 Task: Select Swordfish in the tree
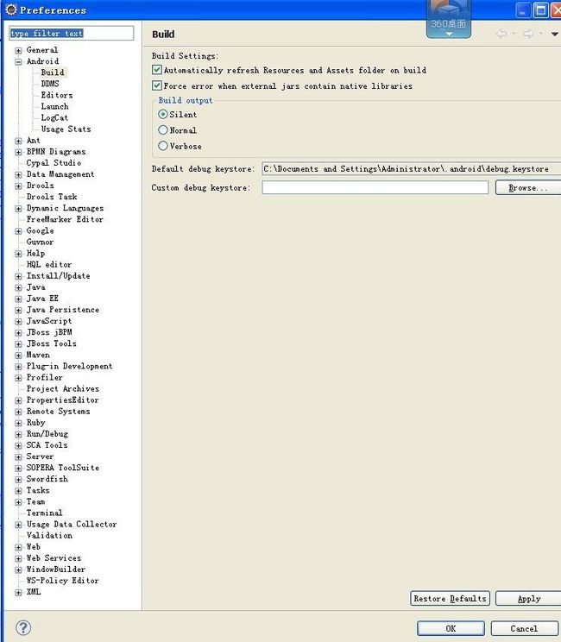click(x=47, y=479)
